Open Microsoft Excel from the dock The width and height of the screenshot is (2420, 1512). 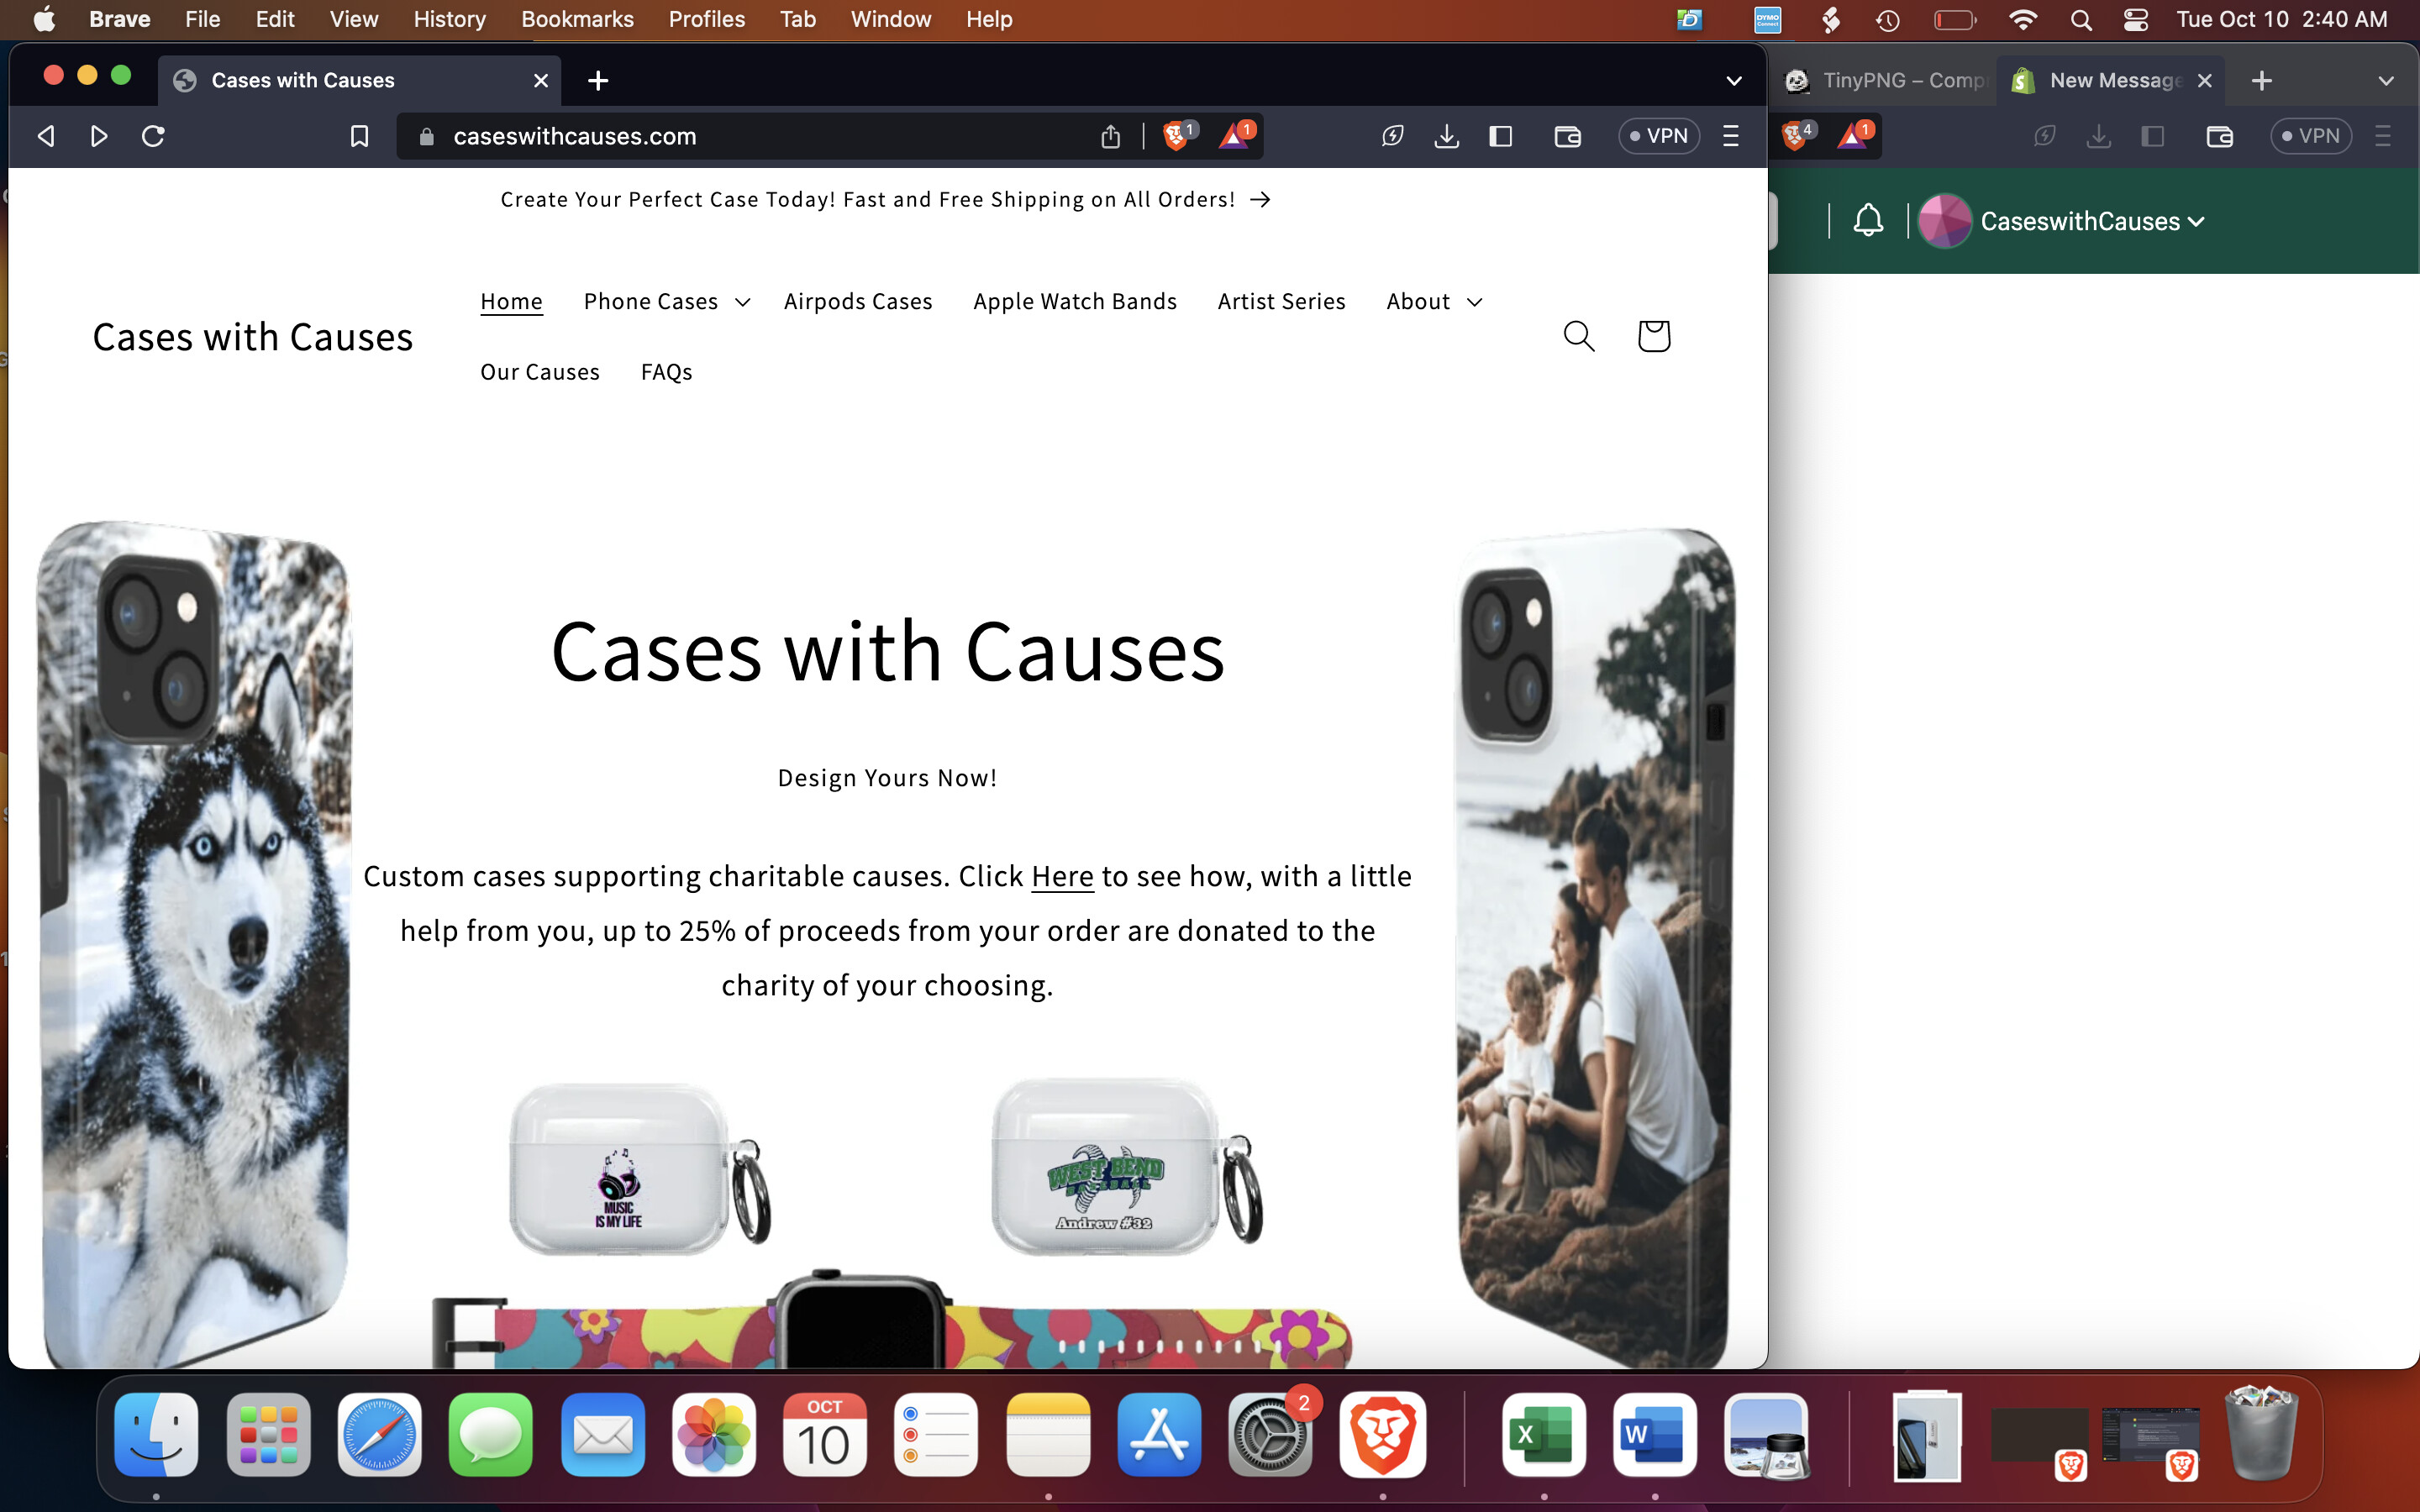click(1542, 1435)
